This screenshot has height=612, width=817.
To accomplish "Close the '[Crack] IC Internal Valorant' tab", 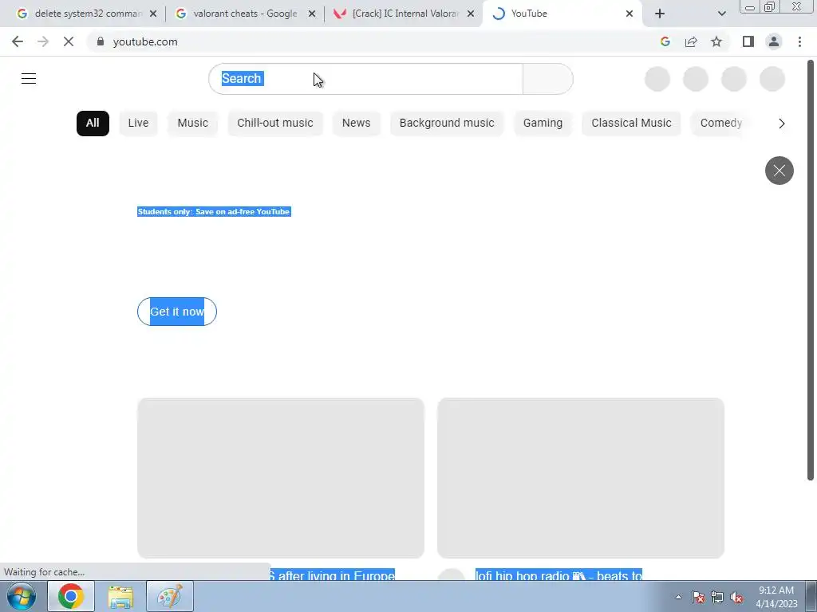I will point(471,14).
